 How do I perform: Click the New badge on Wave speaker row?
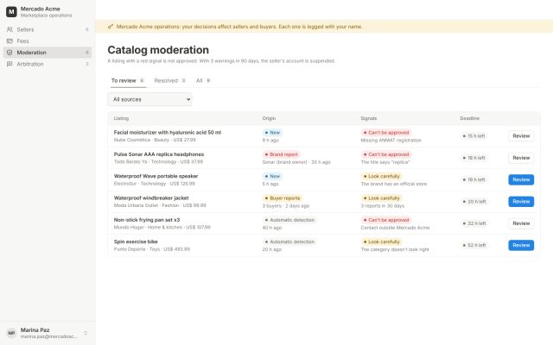[272, 176]
